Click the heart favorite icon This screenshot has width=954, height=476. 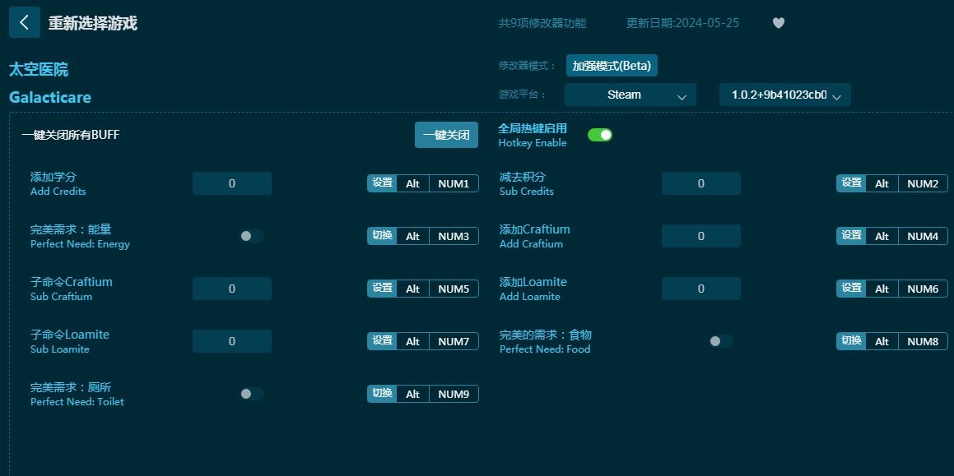coord(778,23)
